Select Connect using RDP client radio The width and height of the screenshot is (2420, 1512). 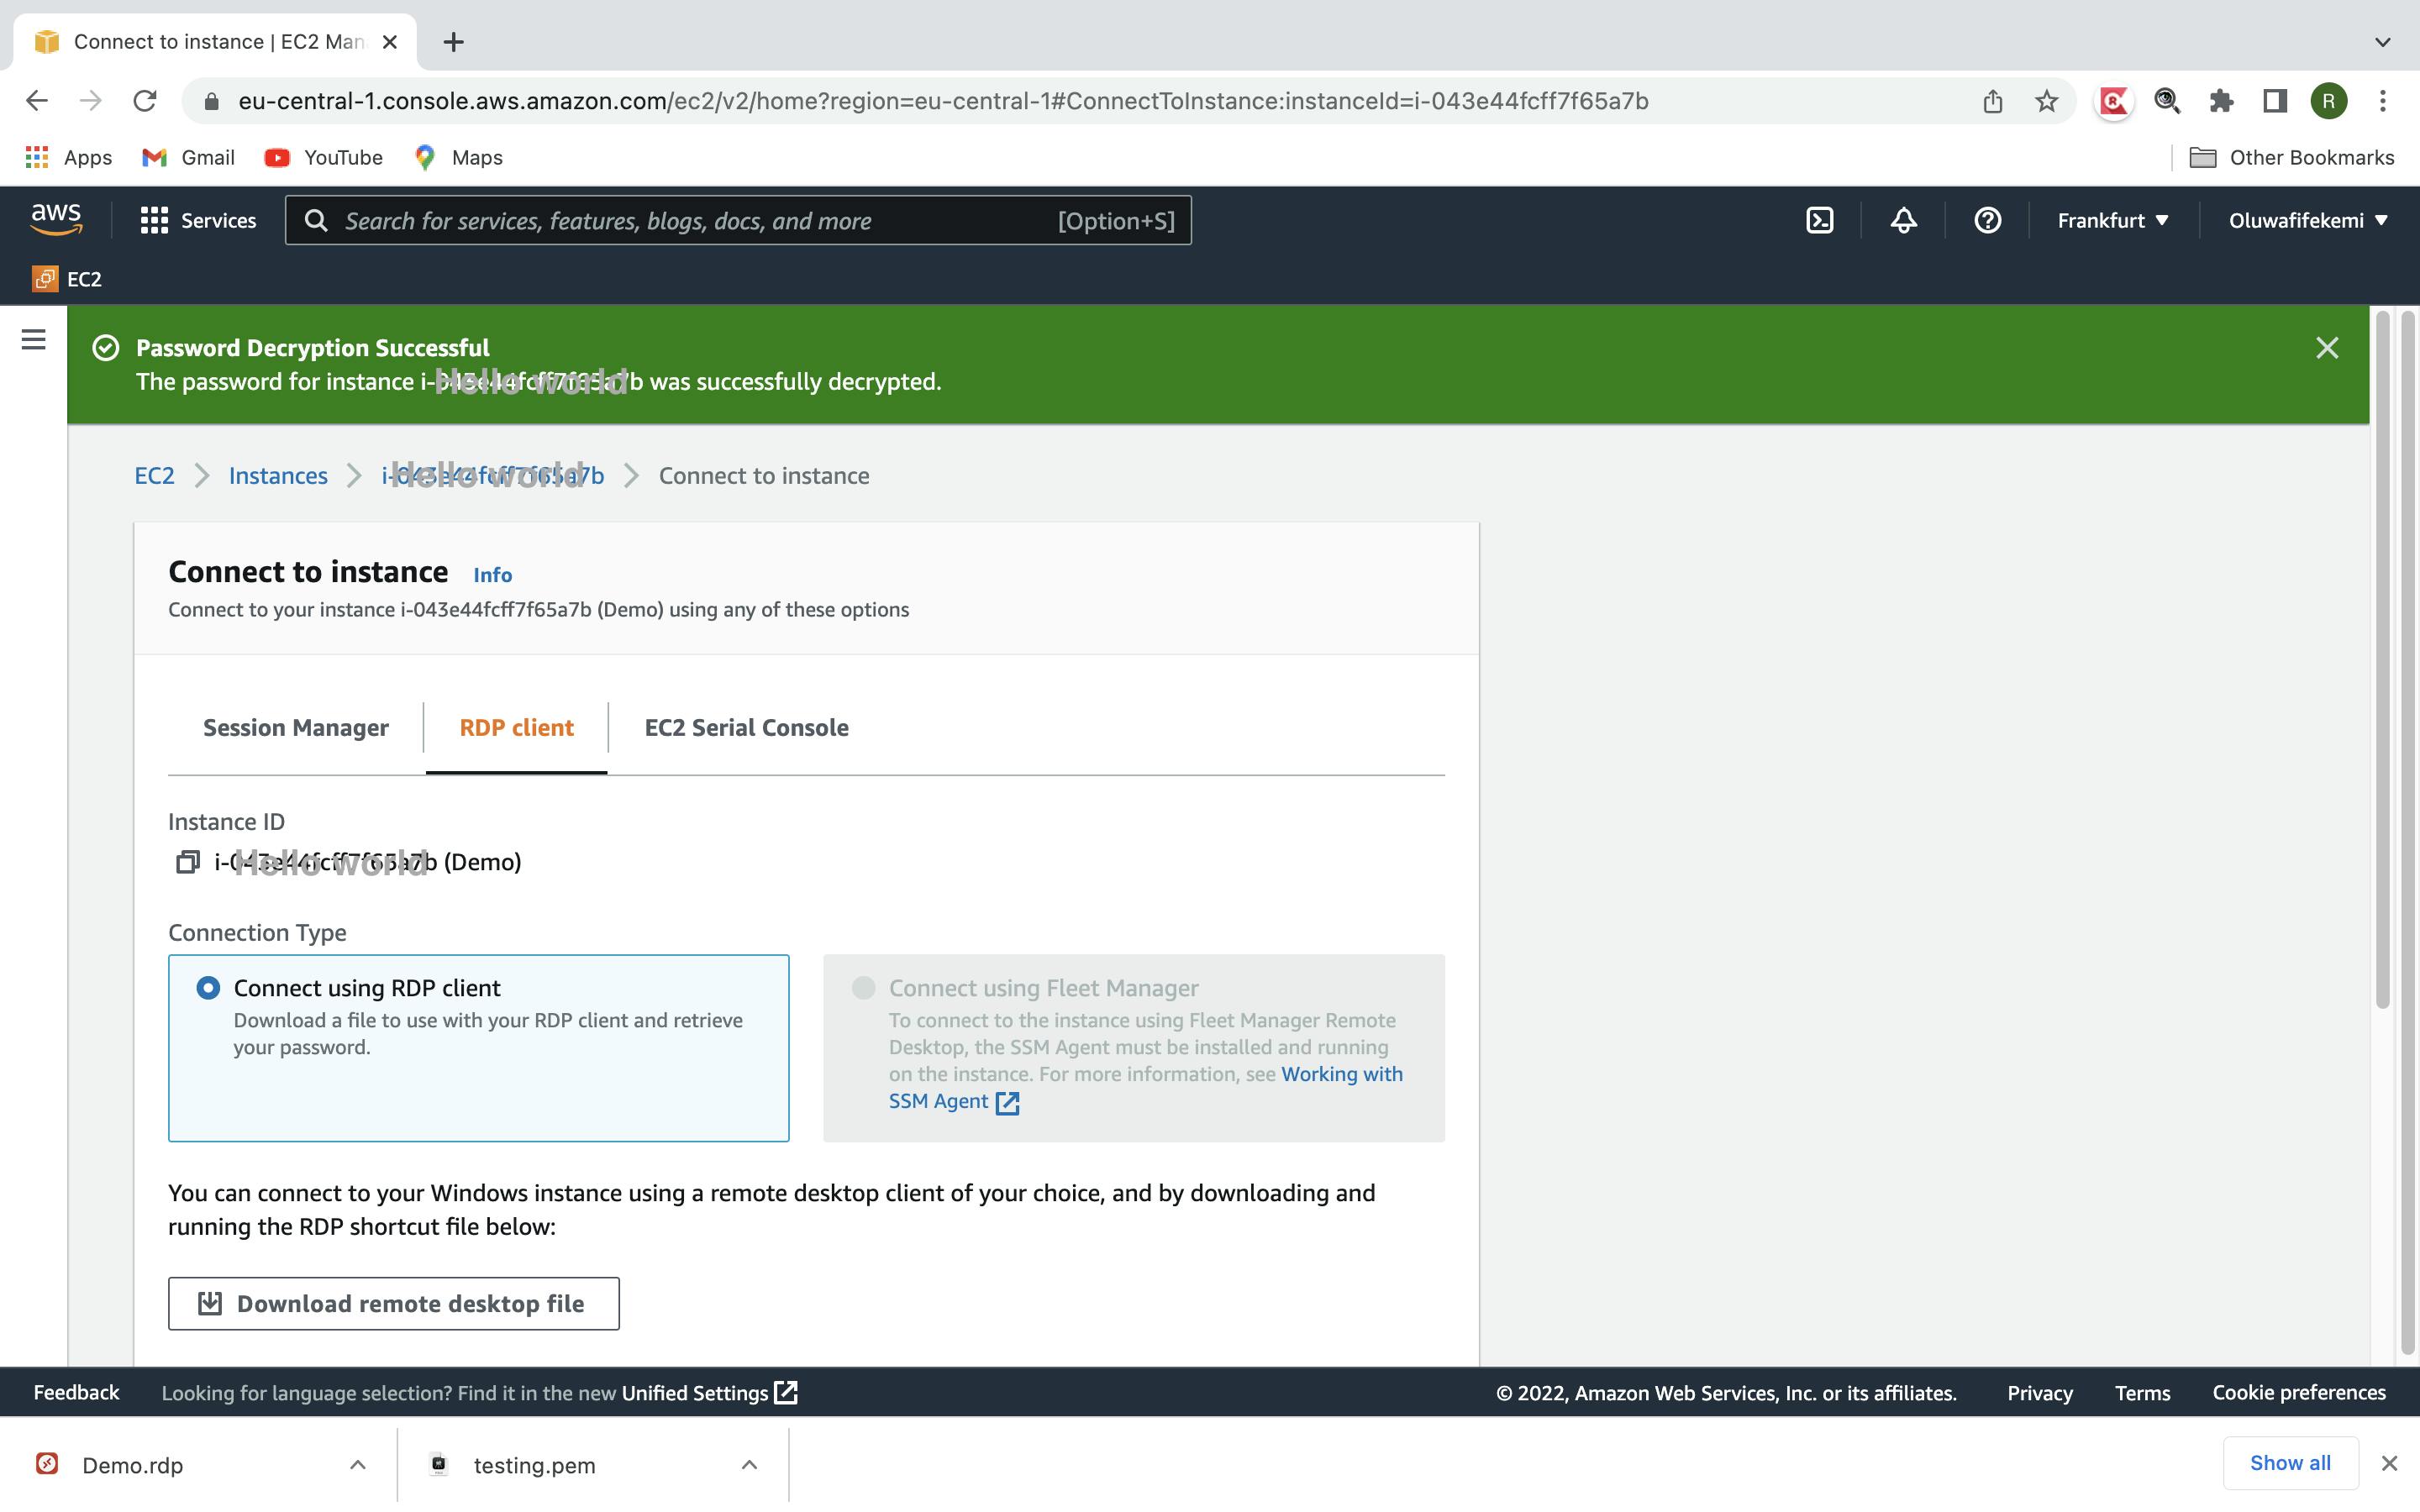pyautogui.click(x=208, y=988)
